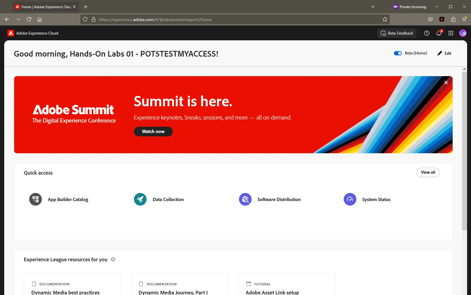Screen dimensions: 471x295
Task: Toggle the Beta (Home) switch
Action: tap(398, 53)
